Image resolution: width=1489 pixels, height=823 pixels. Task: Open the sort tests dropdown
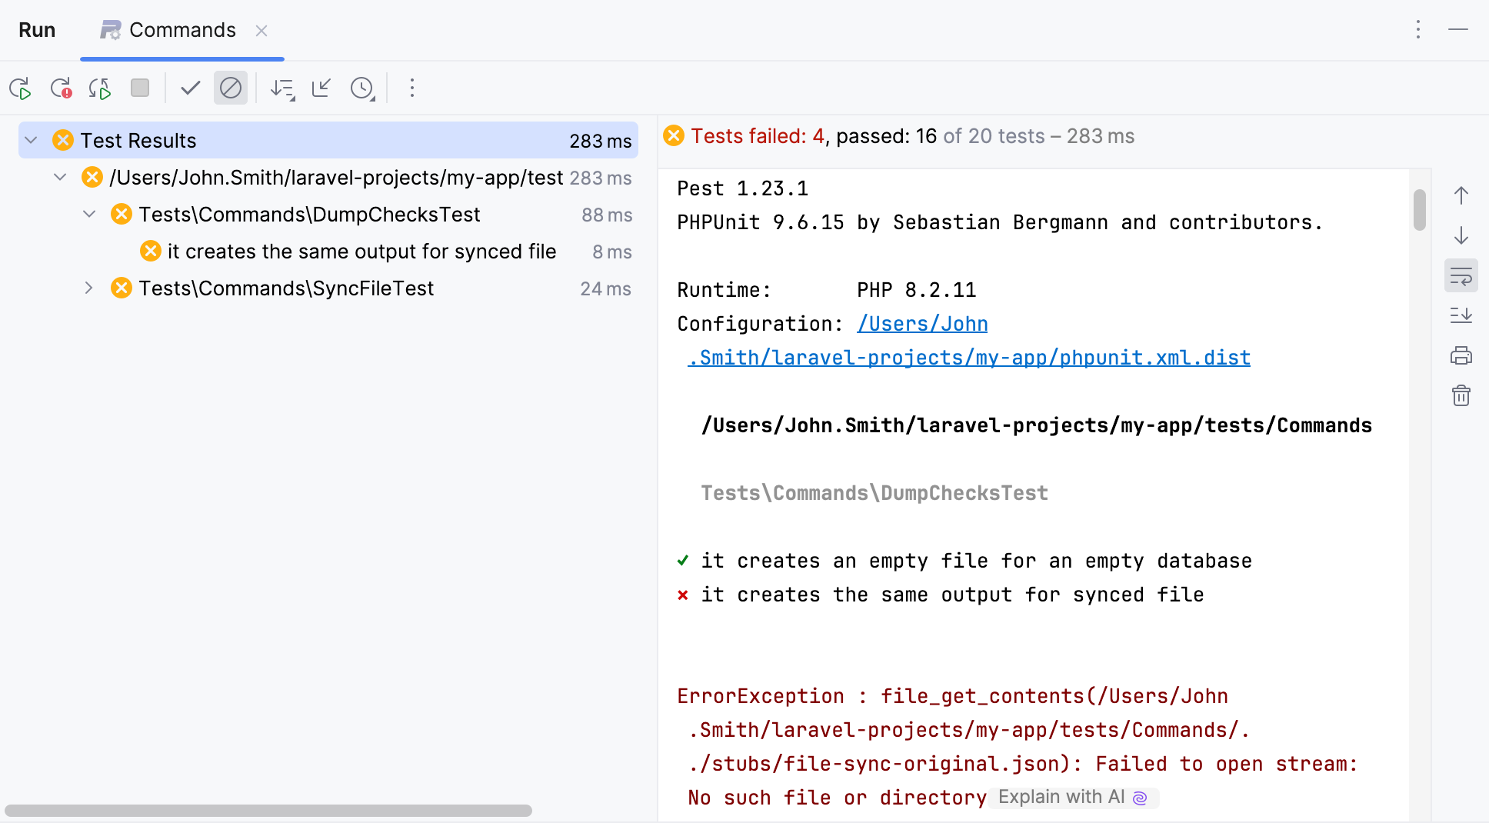282,88
